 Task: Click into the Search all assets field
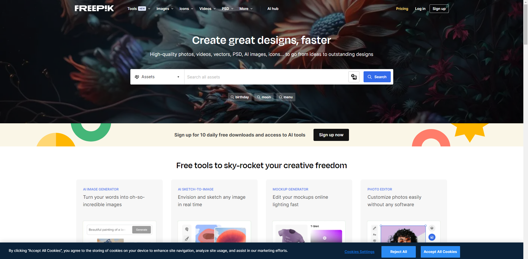(x=265, y=77)
